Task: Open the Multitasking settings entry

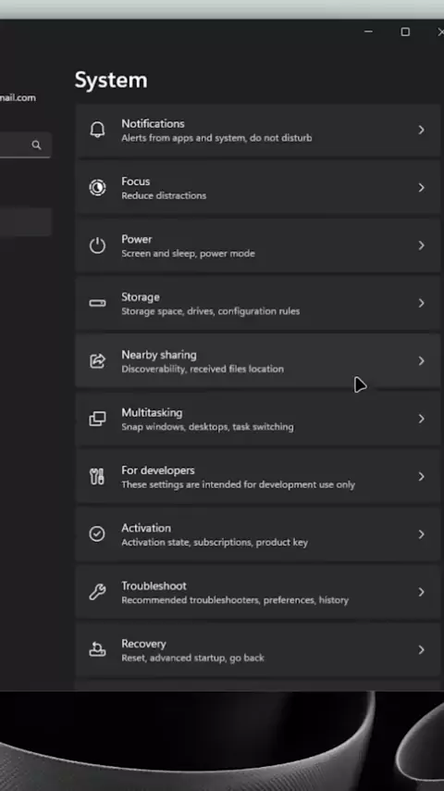Action: click(258, 419)
